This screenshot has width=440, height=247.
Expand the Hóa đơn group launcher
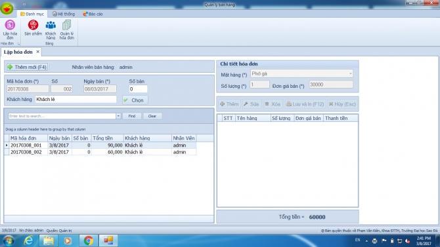pyautogui.click(x=18, y=44)
